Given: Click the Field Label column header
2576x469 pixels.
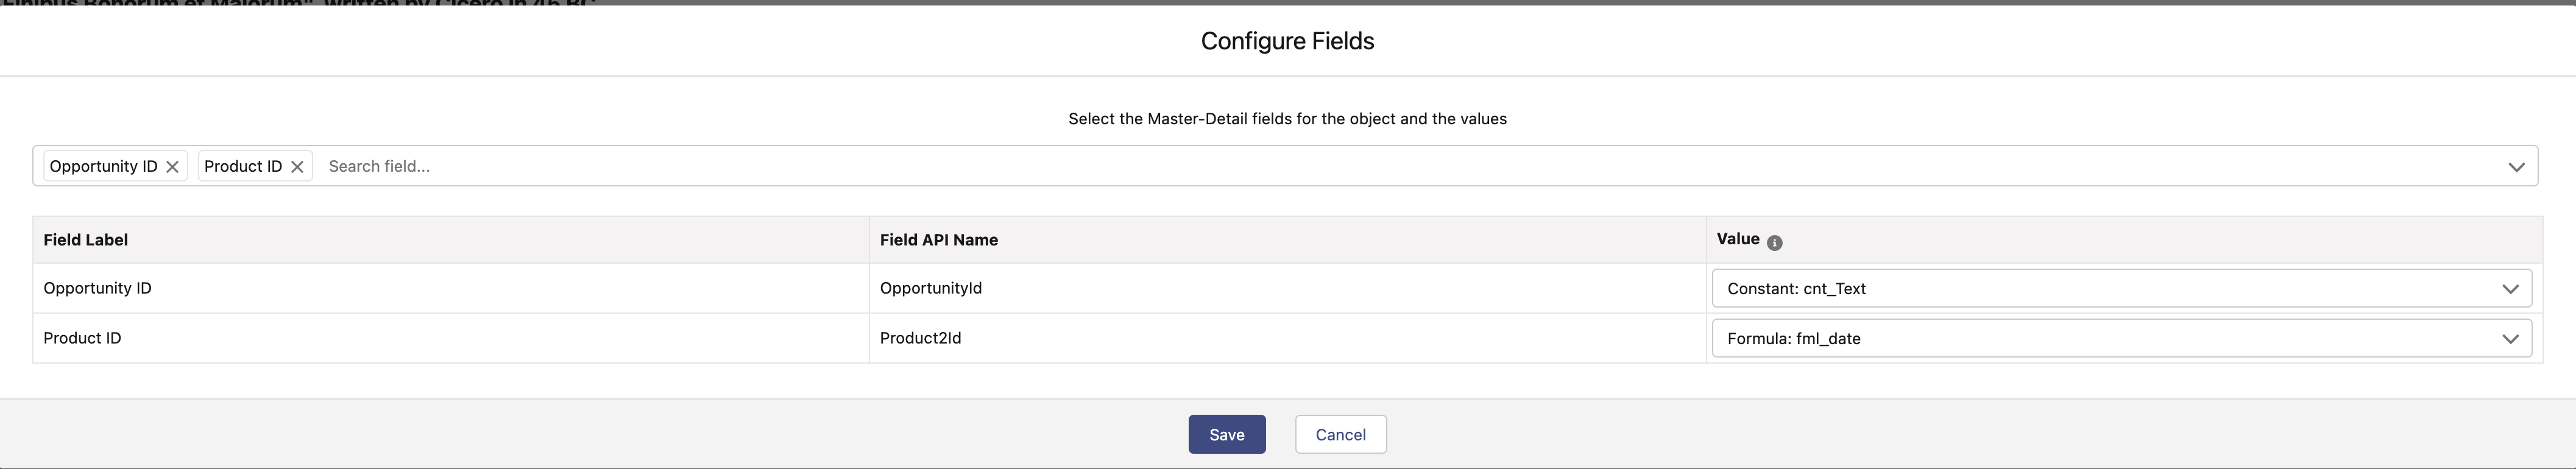Looking at the screenshot, I should pos(86,240).
